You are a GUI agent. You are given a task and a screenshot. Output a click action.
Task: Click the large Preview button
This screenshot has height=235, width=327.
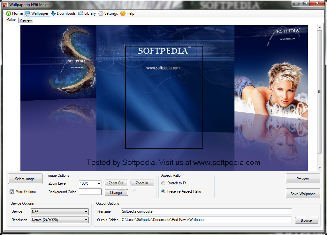(x=303, y=179)
